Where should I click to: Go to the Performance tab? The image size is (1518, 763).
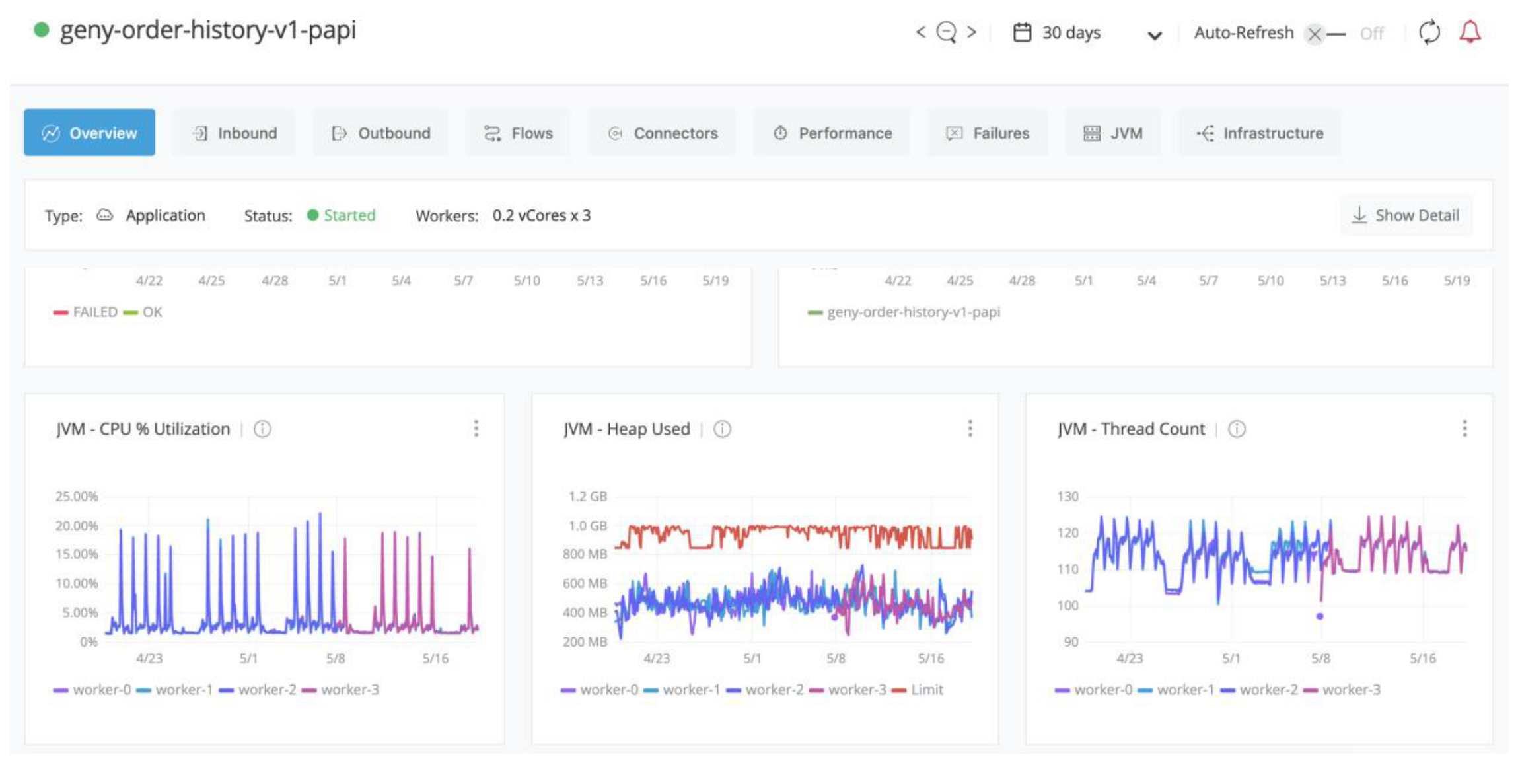click(832, 133)
